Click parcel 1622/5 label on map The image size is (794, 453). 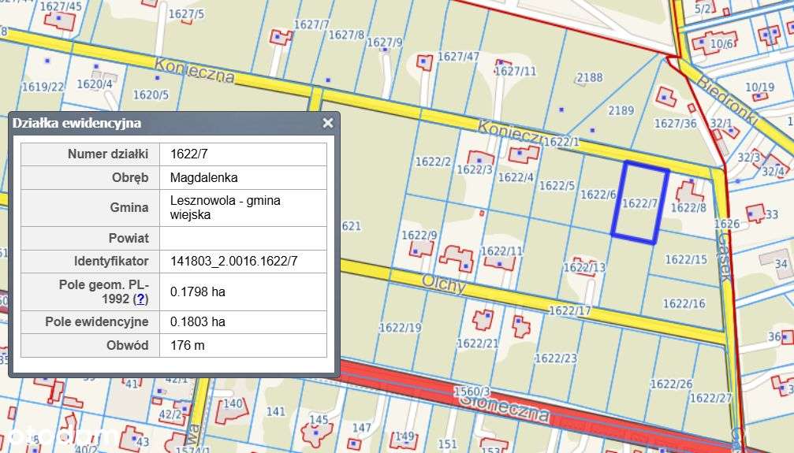point(557,186)
